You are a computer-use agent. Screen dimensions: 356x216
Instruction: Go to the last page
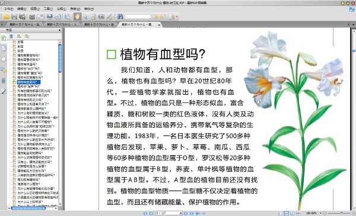click(192, 213)
